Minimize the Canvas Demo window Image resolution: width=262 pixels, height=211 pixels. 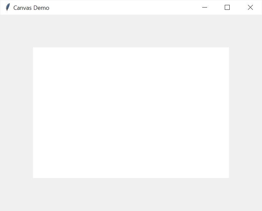(205, 8)
